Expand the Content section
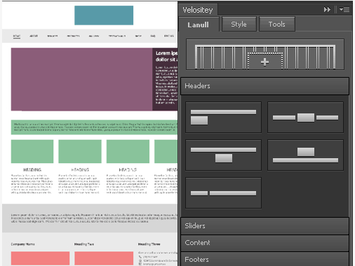Screen dimensions: 355x266 (264, 243)
